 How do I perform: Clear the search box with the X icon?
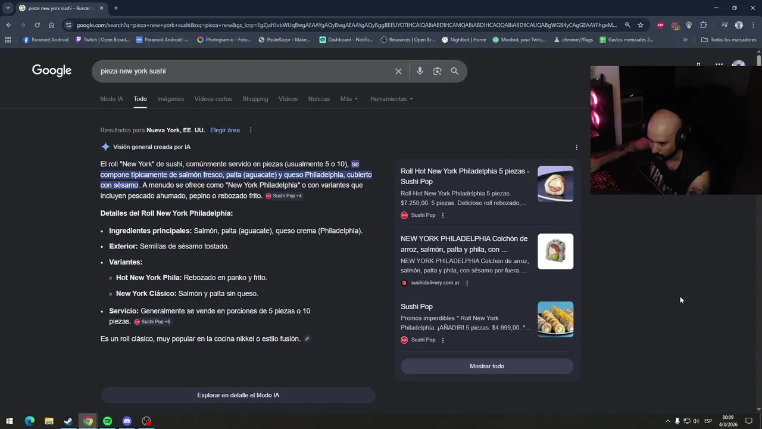click(398, 71)
